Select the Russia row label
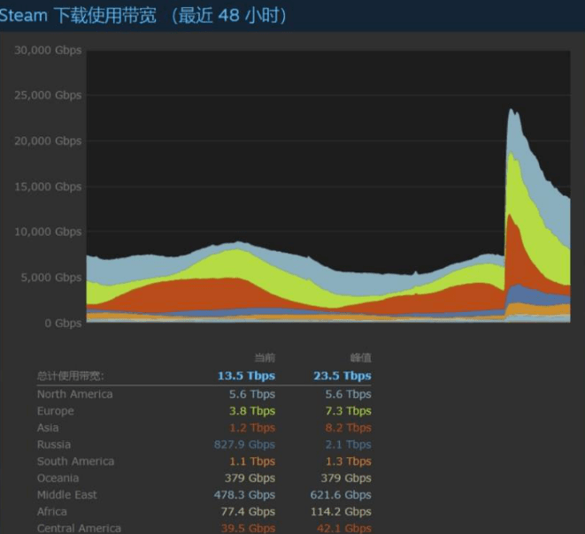The height and width of the screenshot is (534, 585). pos(54,445)
